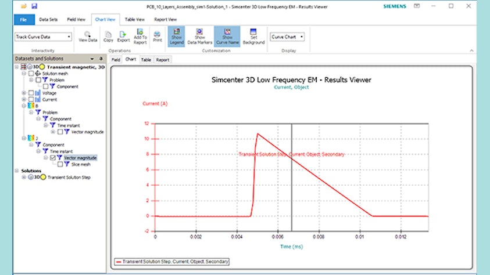490x275 pixels.
Task: Expand Transient Solution Step node
Action: coord(24,177)
